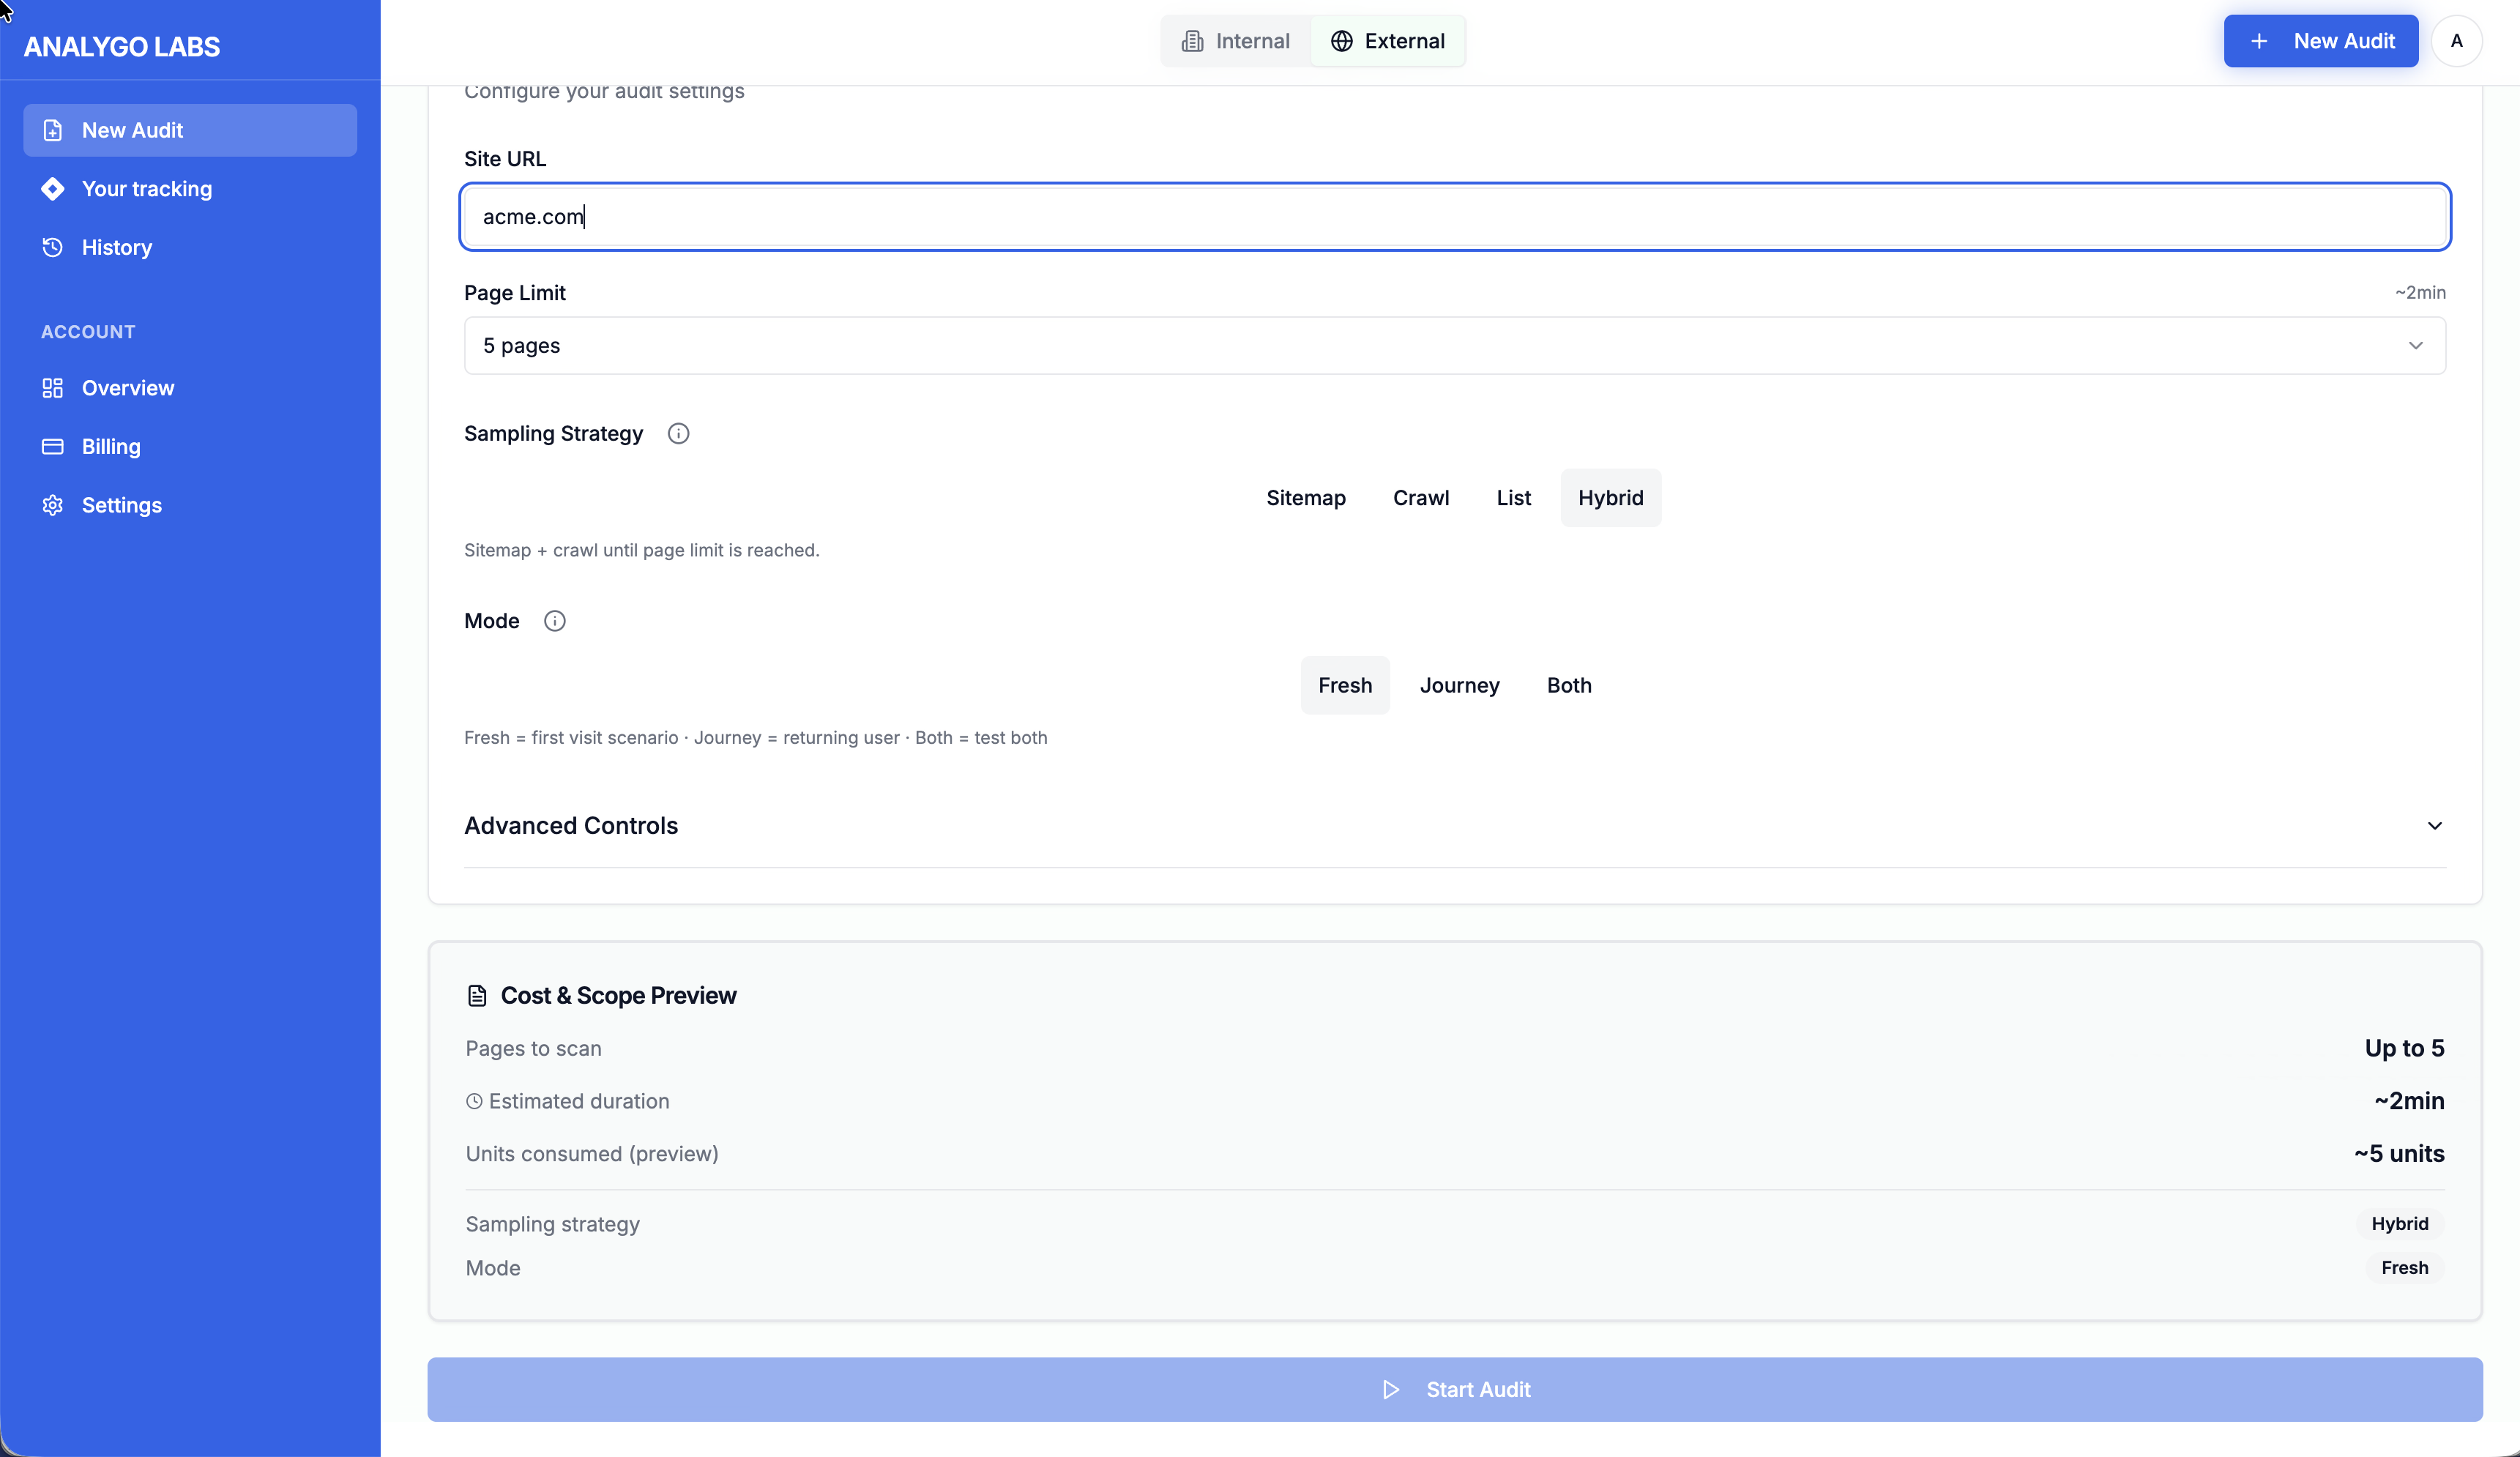Click the Mode info icon
Viewport: 2520px width, 1457px height.
554,621
